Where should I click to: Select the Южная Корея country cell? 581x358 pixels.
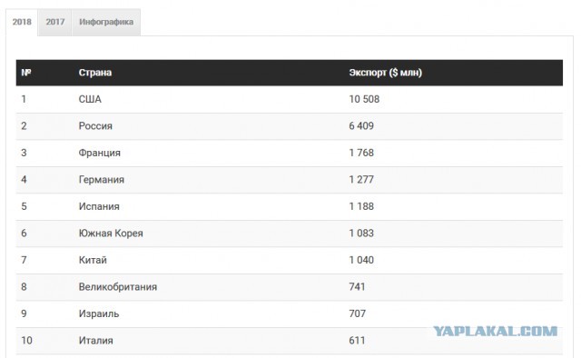pyautogui.click(x=111, y=234)
